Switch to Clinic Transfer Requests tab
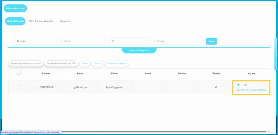The height and width of the screenshot is (135, 278). tap(41, 21)
